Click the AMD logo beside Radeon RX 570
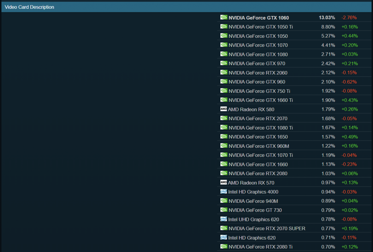Image resolution: width=373 pixels, height=252 pixels. click(x=223, y=182)
